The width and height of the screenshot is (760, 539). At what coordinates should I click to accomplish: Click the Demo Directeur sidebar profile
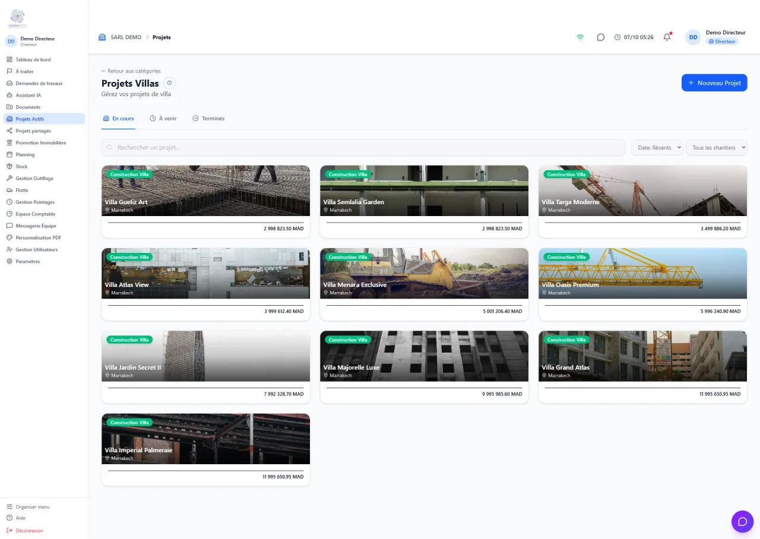point(44,41)
